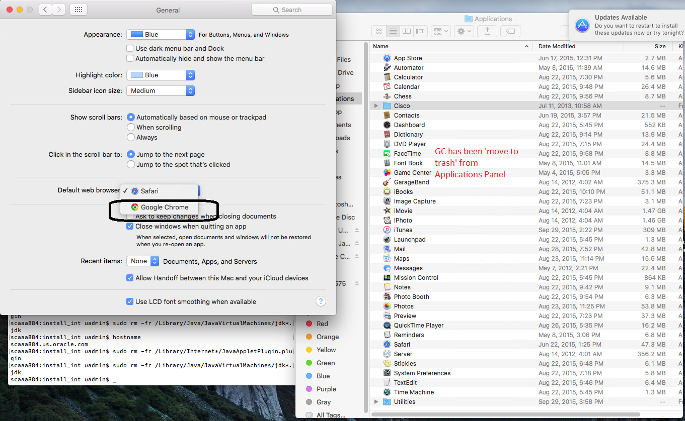Click the System Preferences search field
This screenshot has height=421, width=685.
click(292, 10)
